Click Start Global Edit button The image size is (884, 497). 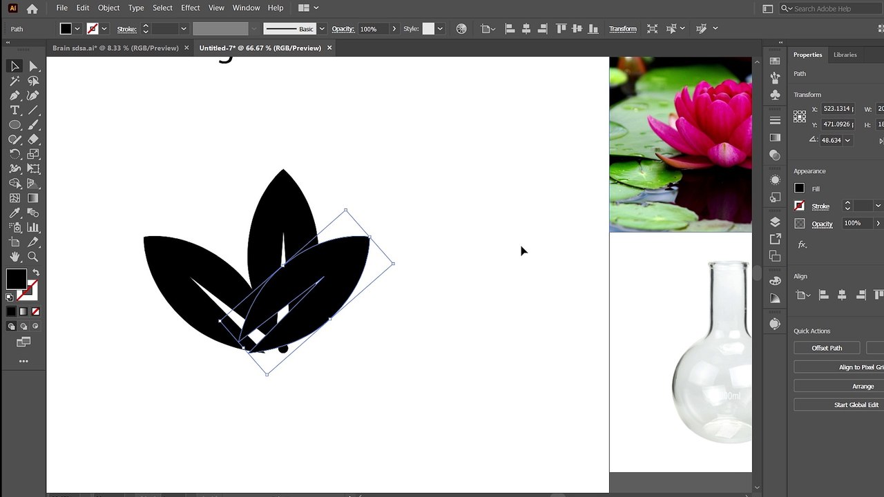click(x=839, y=405)
